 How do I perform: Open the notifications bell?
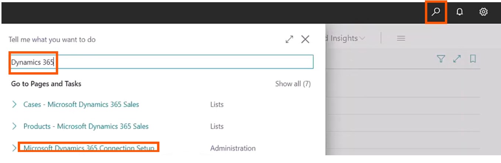point(460,12)
